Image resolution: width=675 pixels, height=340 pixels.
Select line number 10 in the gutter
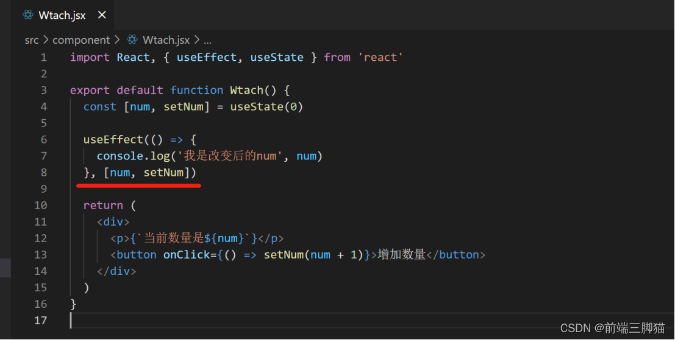(40, 205)
